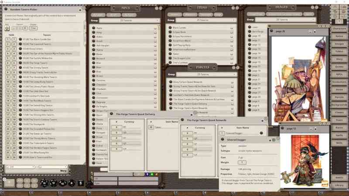Image resolution: width=349 pixels, height=196 pixels.
Task: Open the Library button in sidebar
Action: tap(339, 185)
